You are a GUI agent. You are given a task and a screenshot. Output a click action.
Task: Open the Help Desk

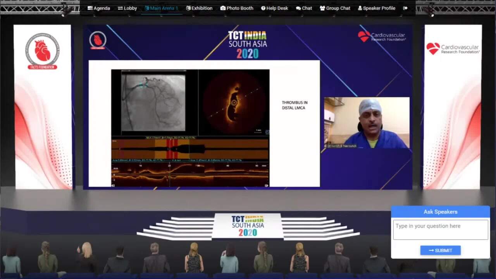pos(274,8)
